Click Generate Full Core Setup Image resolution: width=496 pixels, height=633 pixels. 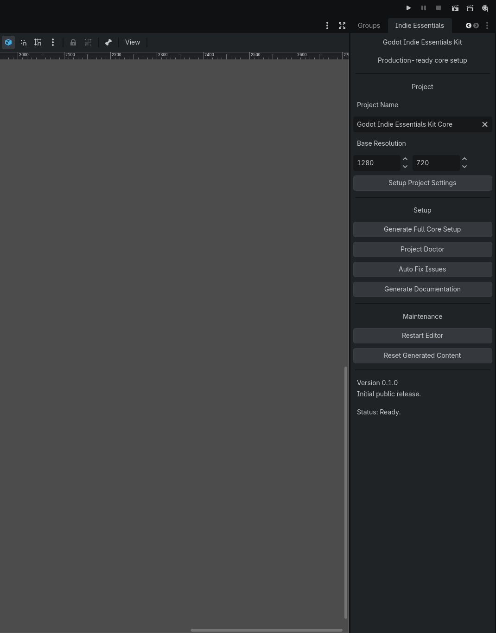click(x=422, y=229)
